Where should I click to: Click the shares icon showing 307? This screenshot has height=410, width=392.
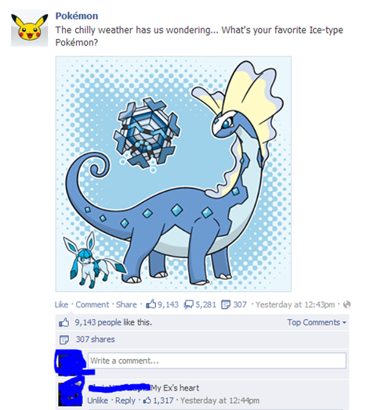pyautogui.click(x=226, y=304)
